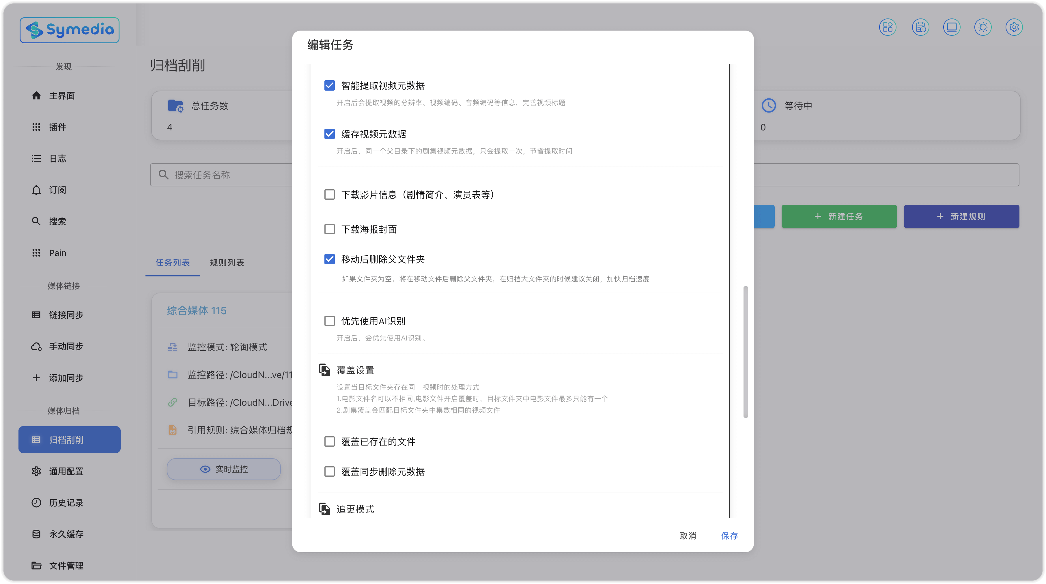This screenshot has width=1046, height=584.
Task: Check 覆盖已存在的文件 option
Action: coord(329,441)
